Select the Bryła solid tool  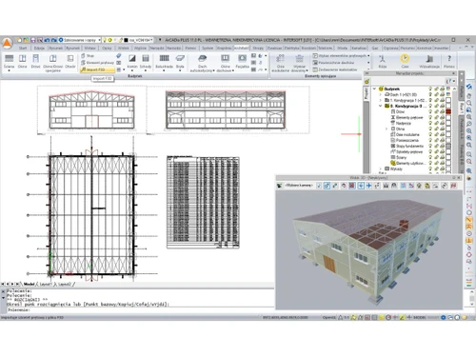(180, 61)
